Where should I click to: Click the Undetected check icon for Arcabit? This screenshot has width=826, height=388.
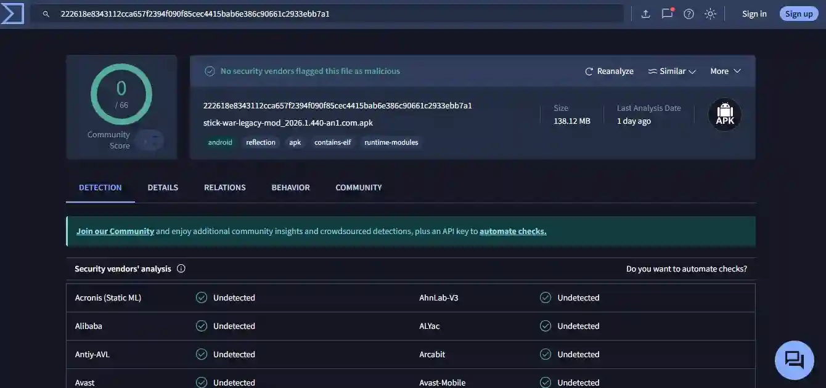click(546, 354)
